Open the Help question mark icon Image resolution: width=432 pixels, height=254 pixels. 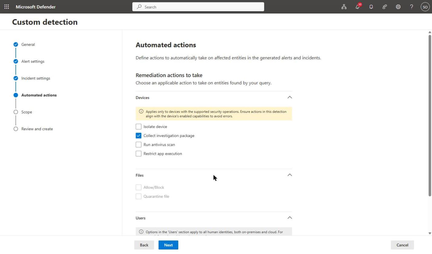tap(412, 7)
